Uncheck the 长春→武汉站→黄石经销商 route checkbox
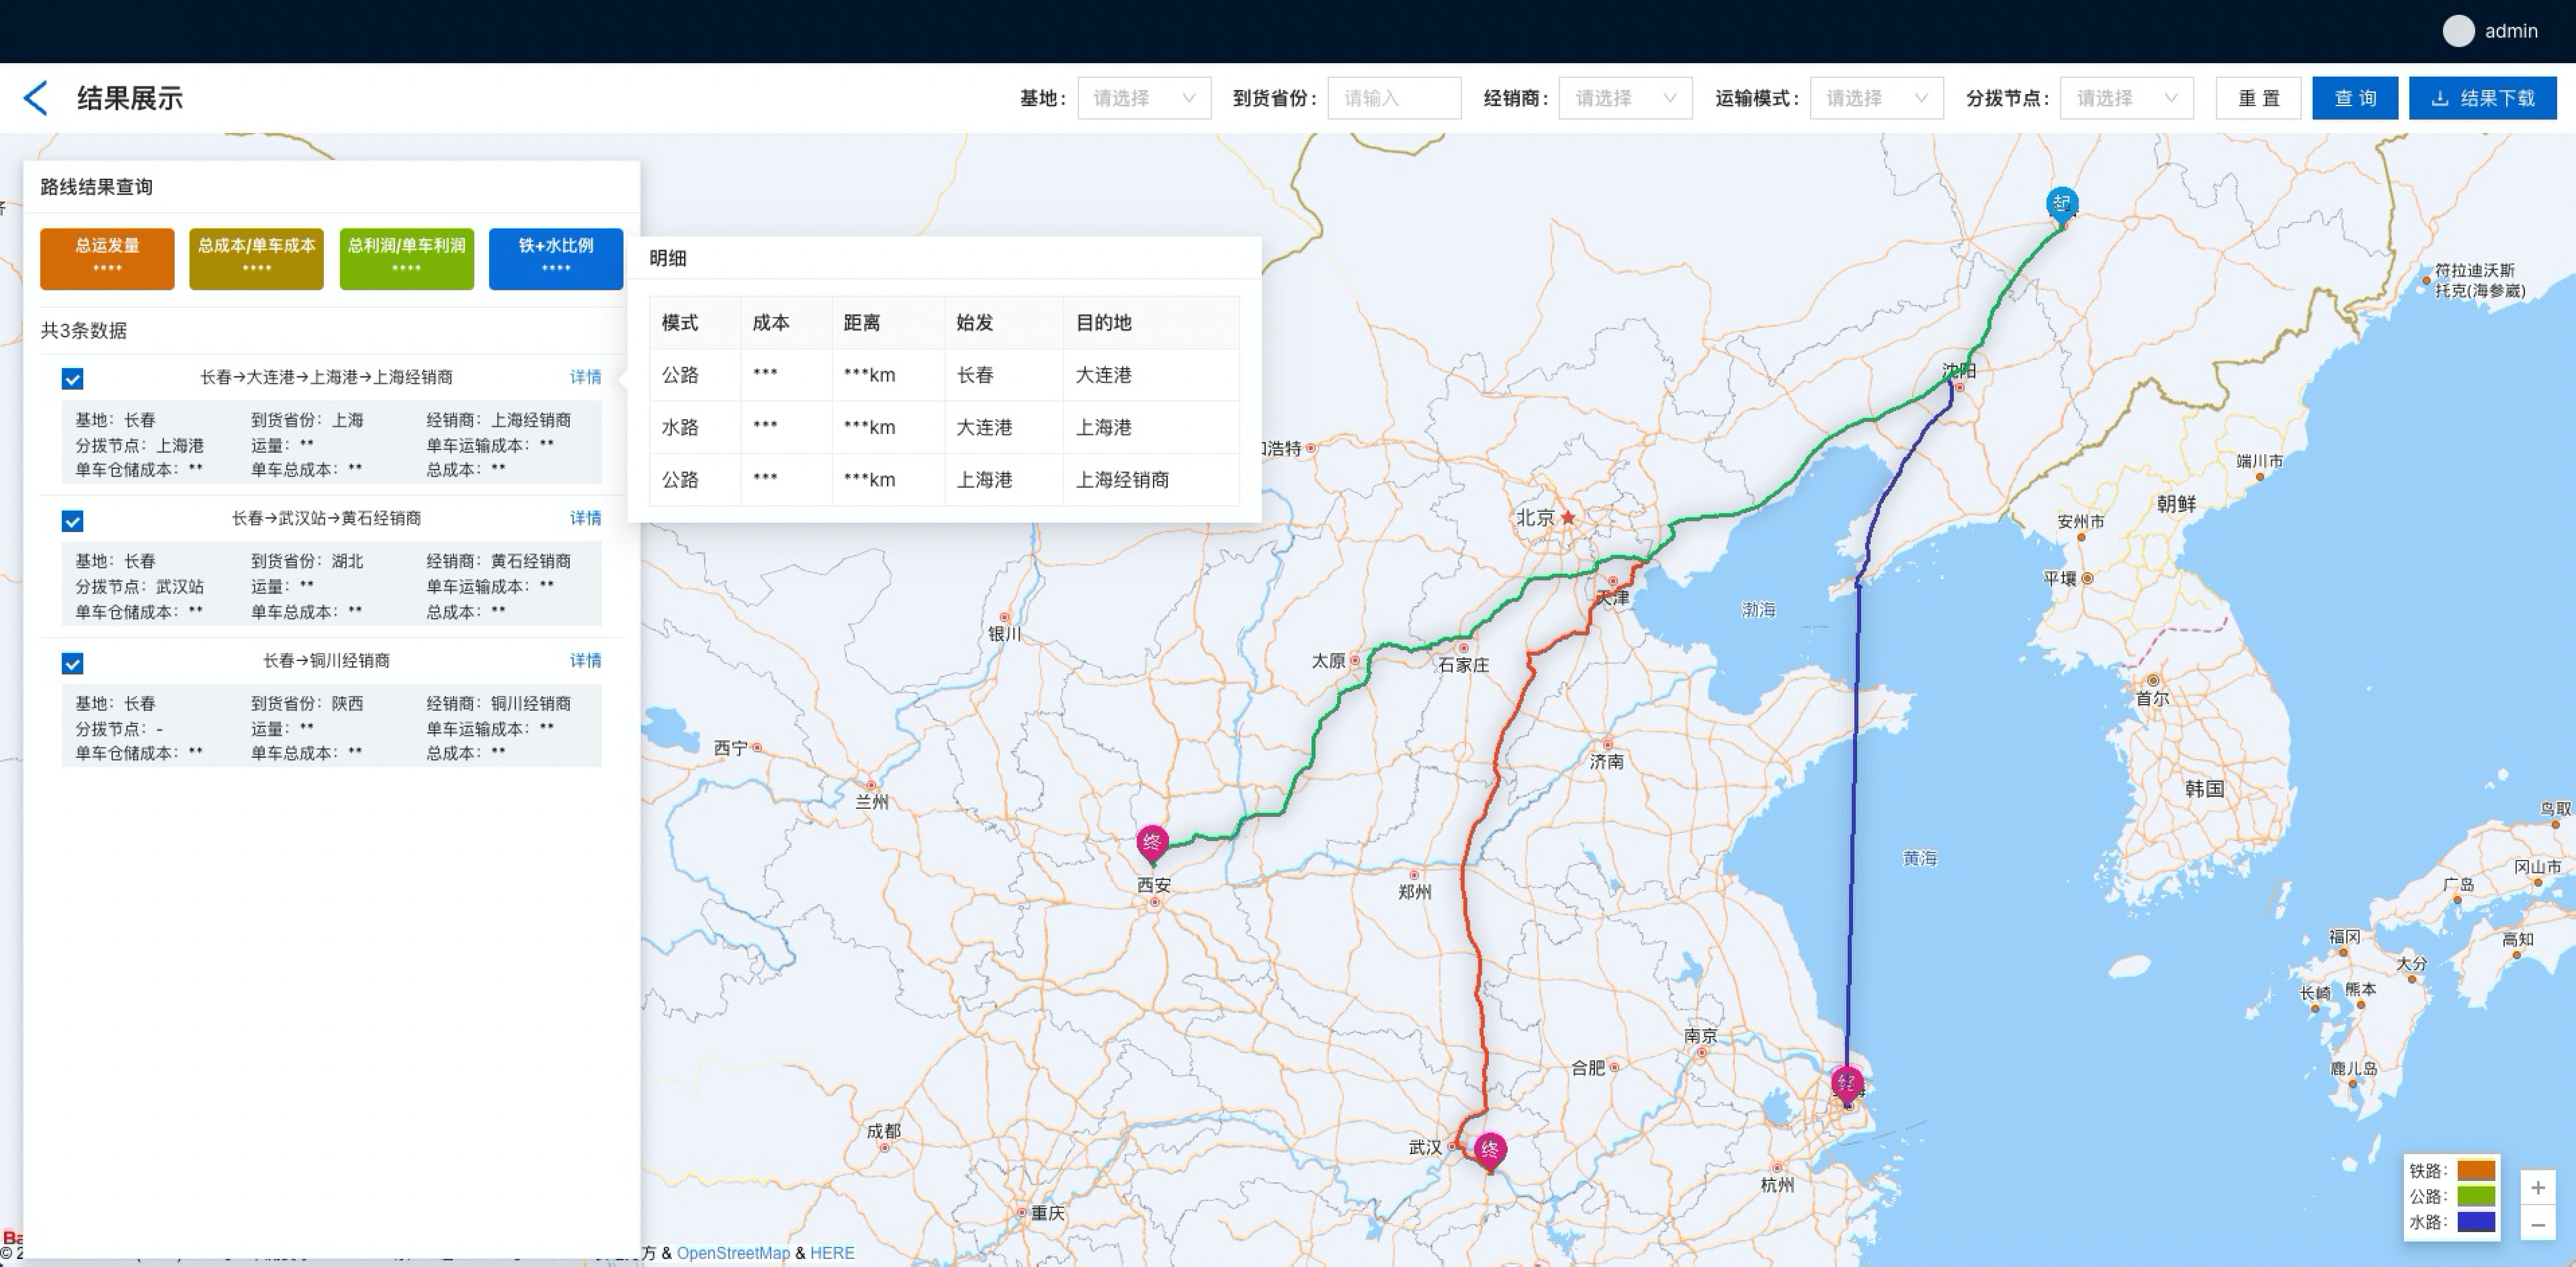Screen dimensions: 2576x1267 (72, 521)
